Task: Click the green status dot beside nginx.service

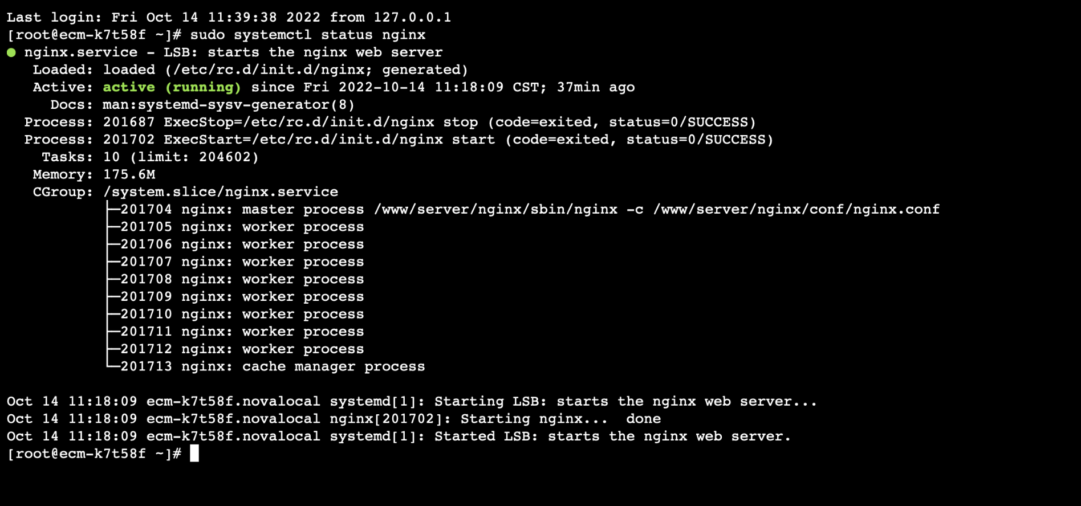Action: (x=11, y=52)
